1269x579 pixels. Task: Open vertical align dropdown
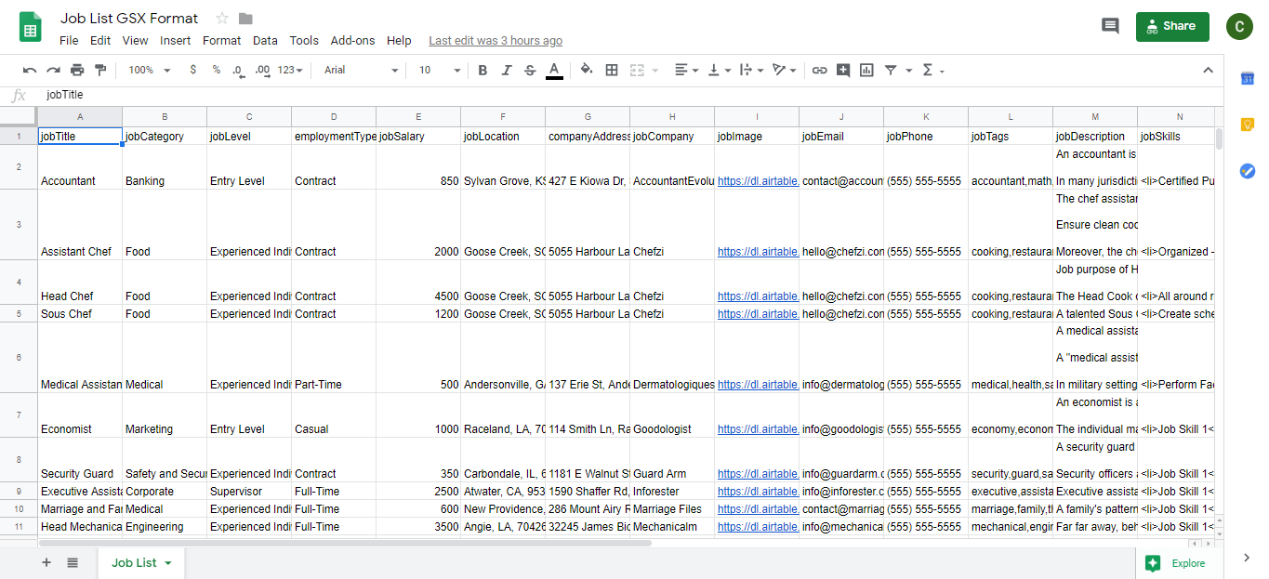[x=720, y=70]
